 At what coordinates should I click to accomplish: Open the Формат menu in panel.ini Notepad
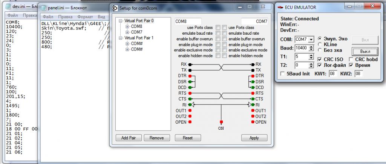click(x=85, y=17)
